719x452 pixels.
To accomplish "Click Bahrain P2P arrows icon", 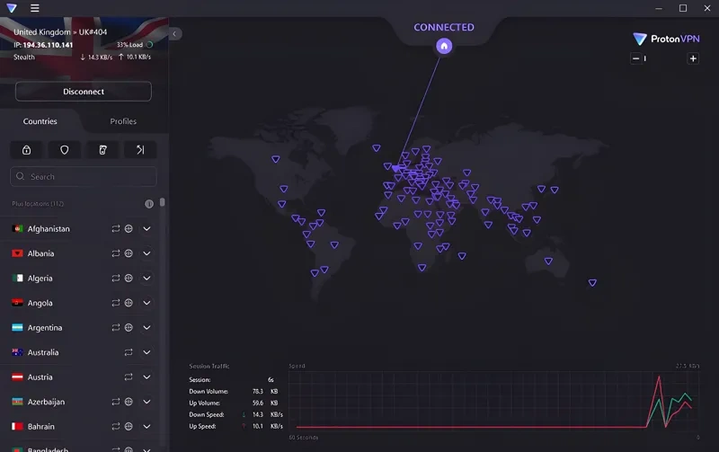I will (116, 427).
